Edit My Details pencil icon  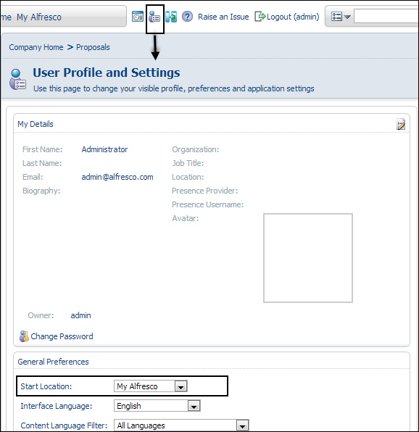click(x=401, y=124)
